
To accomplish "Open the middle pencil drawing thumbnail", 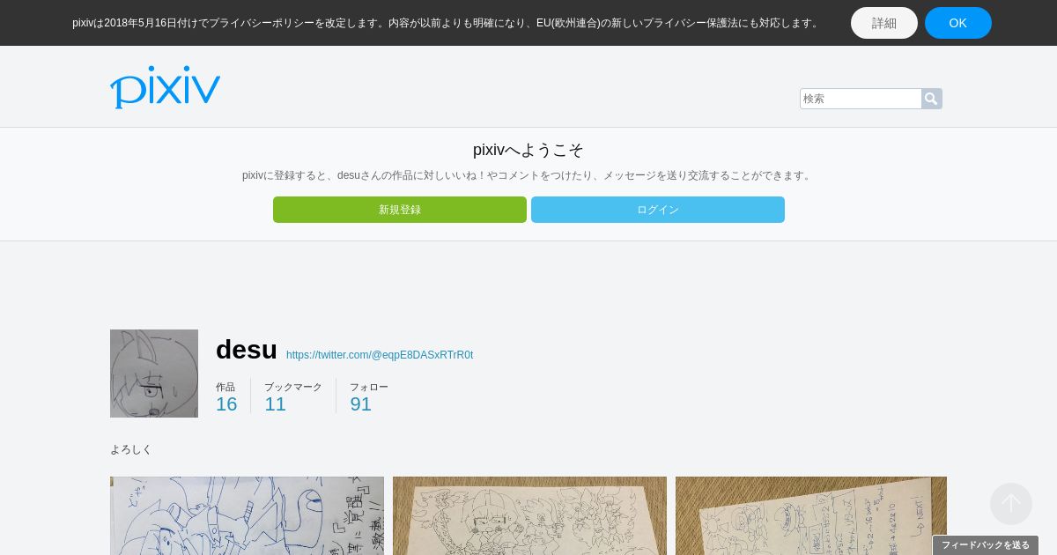I will (529, 515).
